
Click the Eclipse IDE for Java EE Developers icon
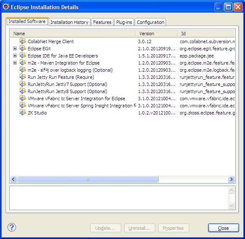(x=23, y=56)
